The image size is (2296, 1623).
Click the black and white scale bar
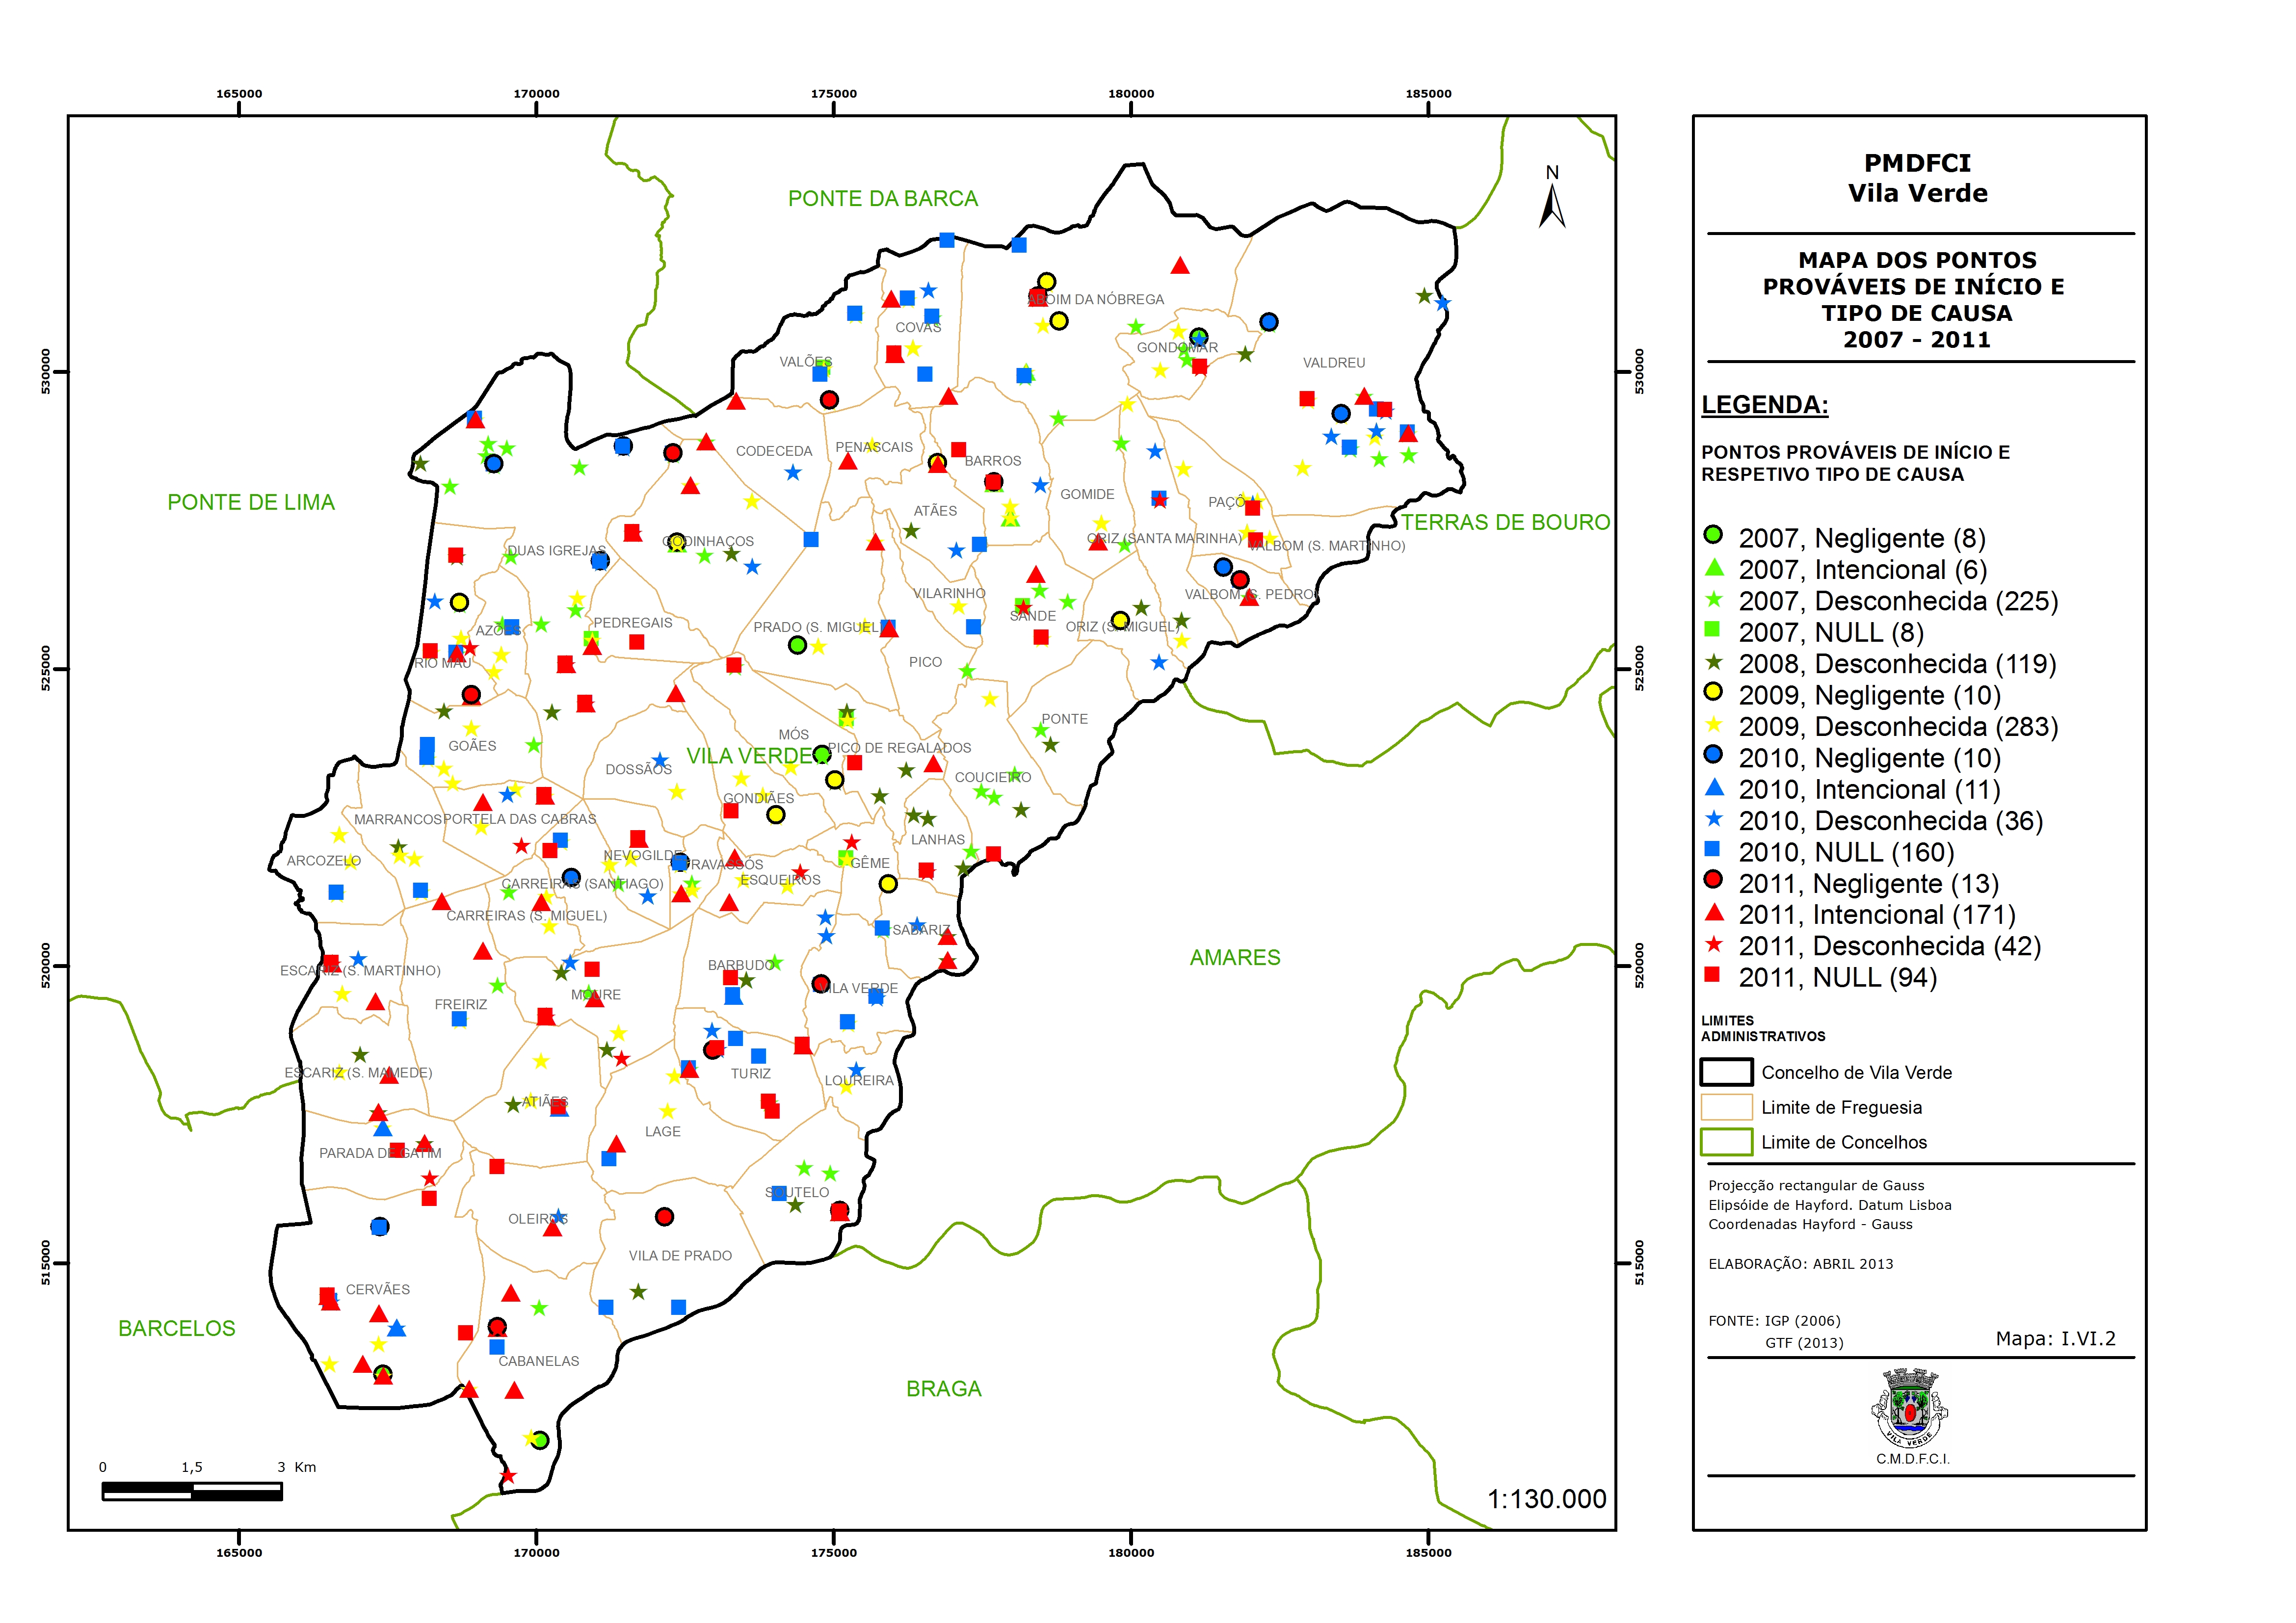192,1492
